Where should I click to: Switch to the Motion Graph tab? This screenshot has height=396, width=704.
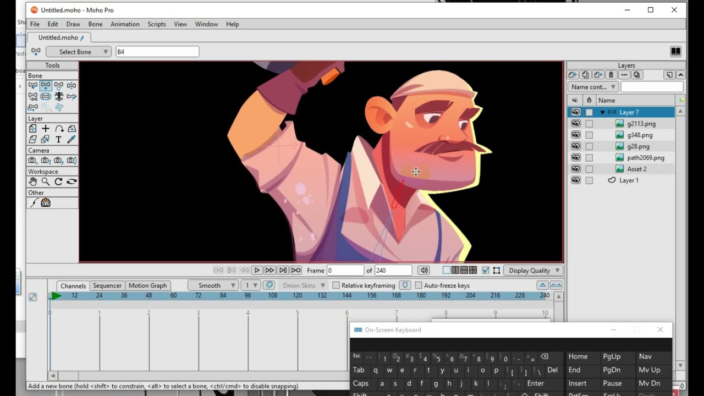147,285
